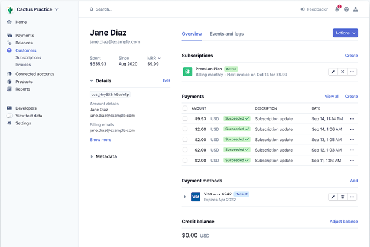The height and width of the screenshot is (247, 370).
Task: Click the Feedback megaphone icon
Action: (x=302, y=9)
